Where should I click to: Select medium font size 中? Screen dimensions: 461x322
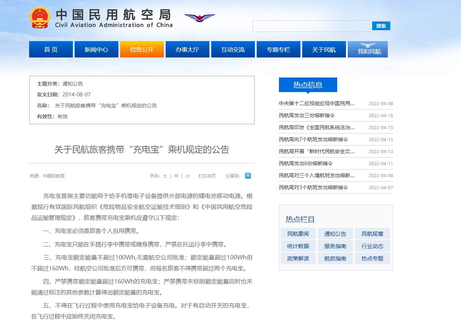pos(176,176)
